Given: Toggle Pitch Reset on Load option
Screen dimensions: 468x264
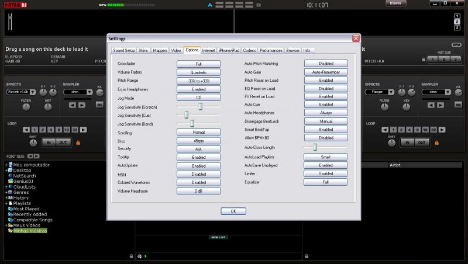Looking at the screenshot, I should (x=326, y=81).
